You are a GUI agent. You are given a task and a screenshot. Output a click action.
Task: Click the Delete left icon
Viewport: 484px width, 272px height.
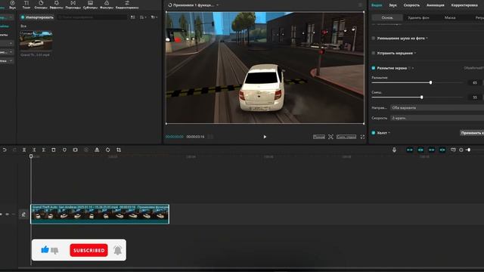click(x=34, y=150)
